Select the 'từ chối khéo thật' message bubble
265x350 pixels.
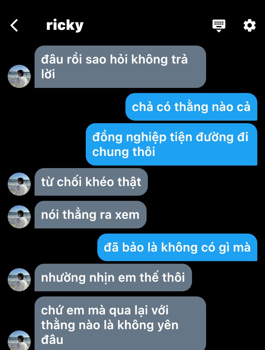tap(91, 182)
